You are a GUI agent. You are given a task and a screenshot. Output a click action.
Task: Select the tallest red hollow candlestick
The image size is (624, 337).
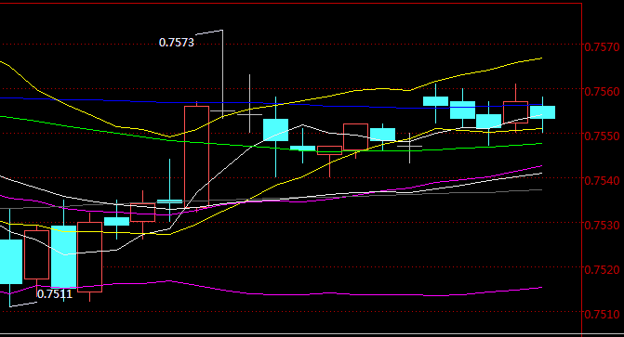(x=196, y=156)
